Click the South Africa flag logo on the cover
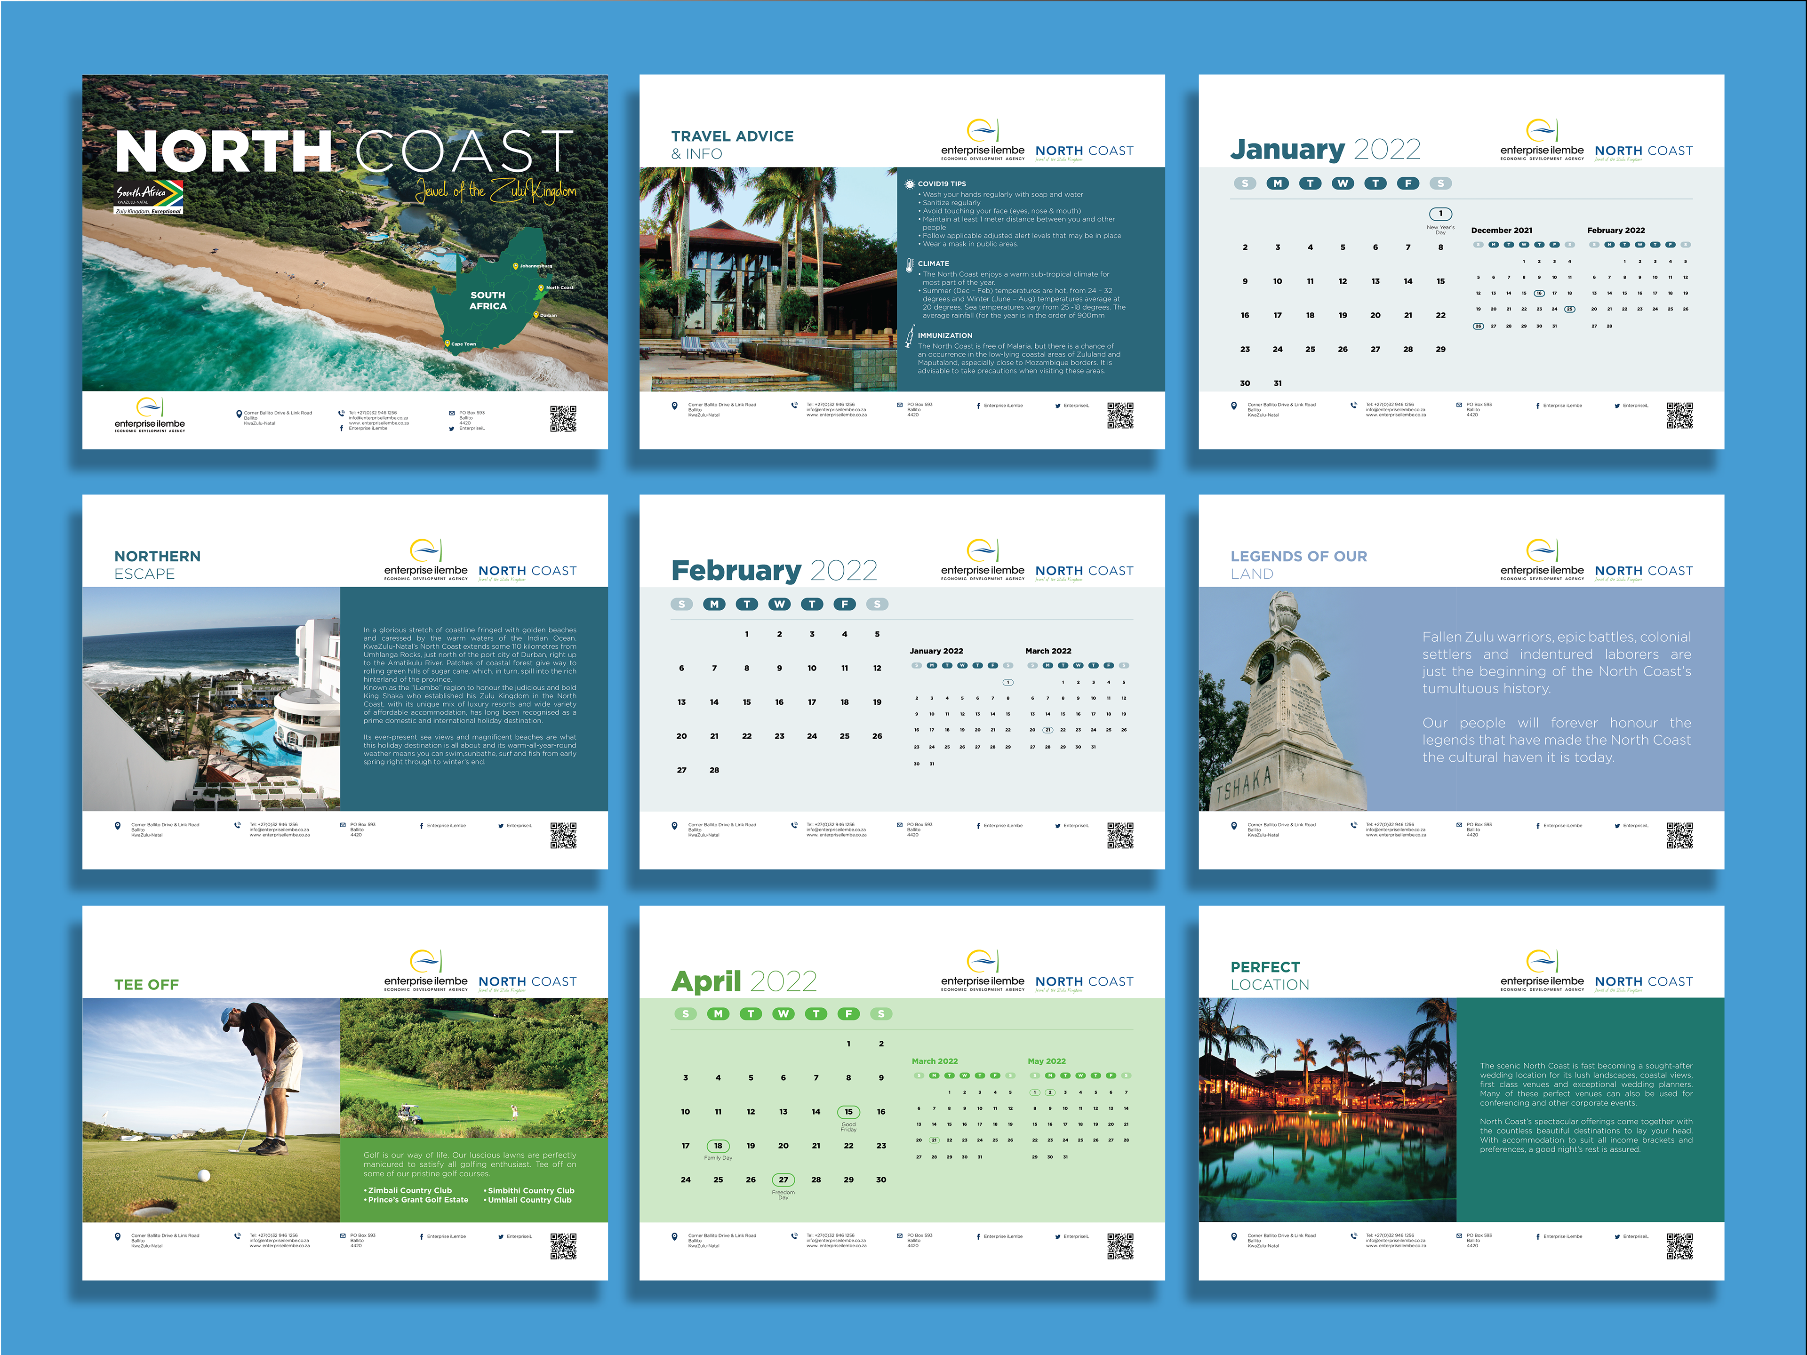 coord(150,197)
